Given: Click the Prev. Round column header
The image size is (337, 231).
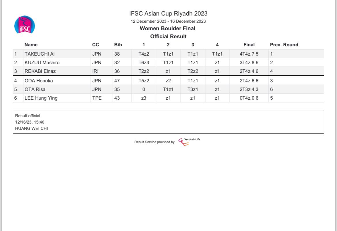Looking at the screenshot, I should pos(284,45).
